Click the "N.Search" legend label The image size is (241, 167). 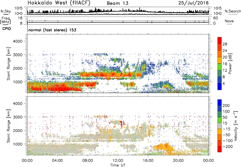tap(233, 11)
